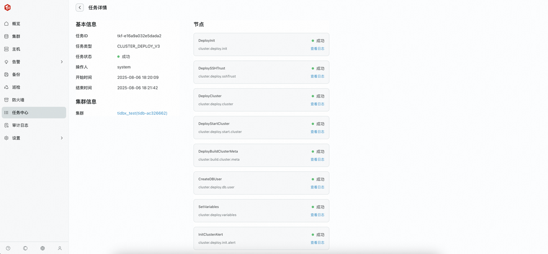Click the red logo in the sidebar

7,8
